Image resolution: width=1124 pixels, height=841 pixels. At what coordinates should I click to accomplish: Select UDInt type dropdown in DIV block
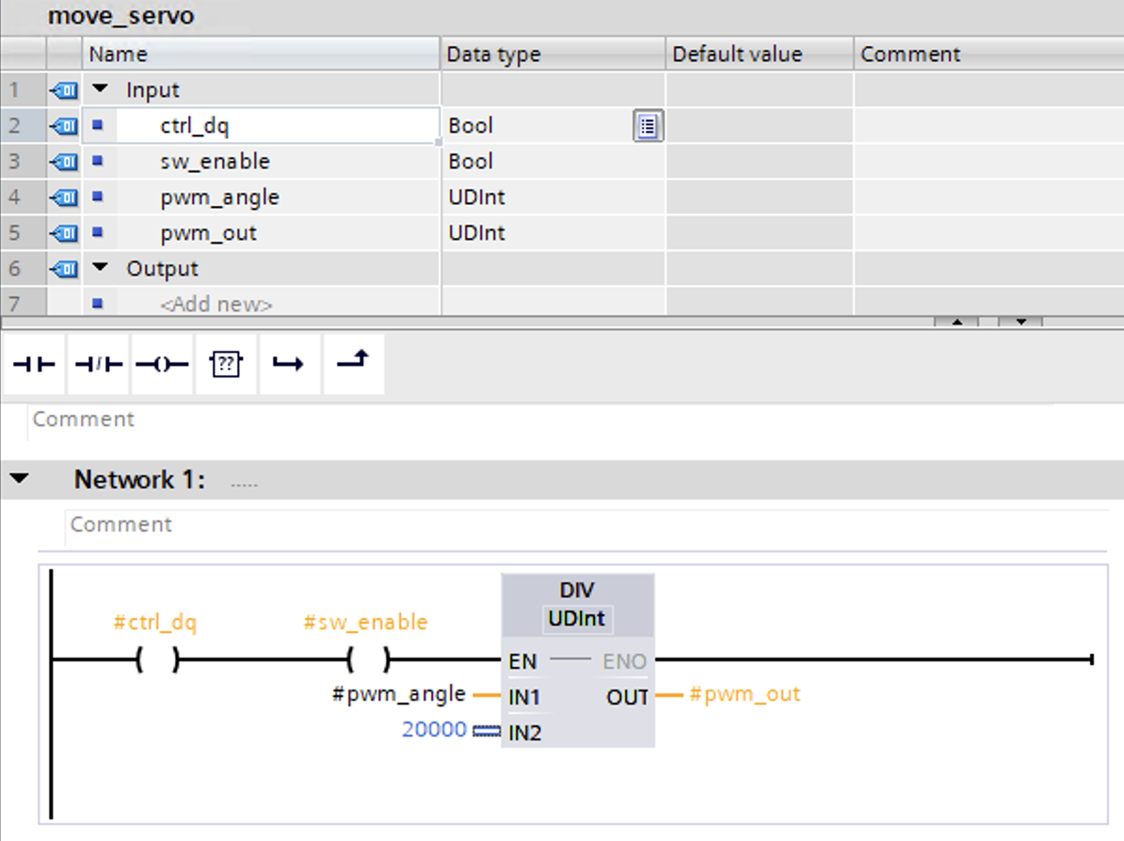tap(577, 619)
